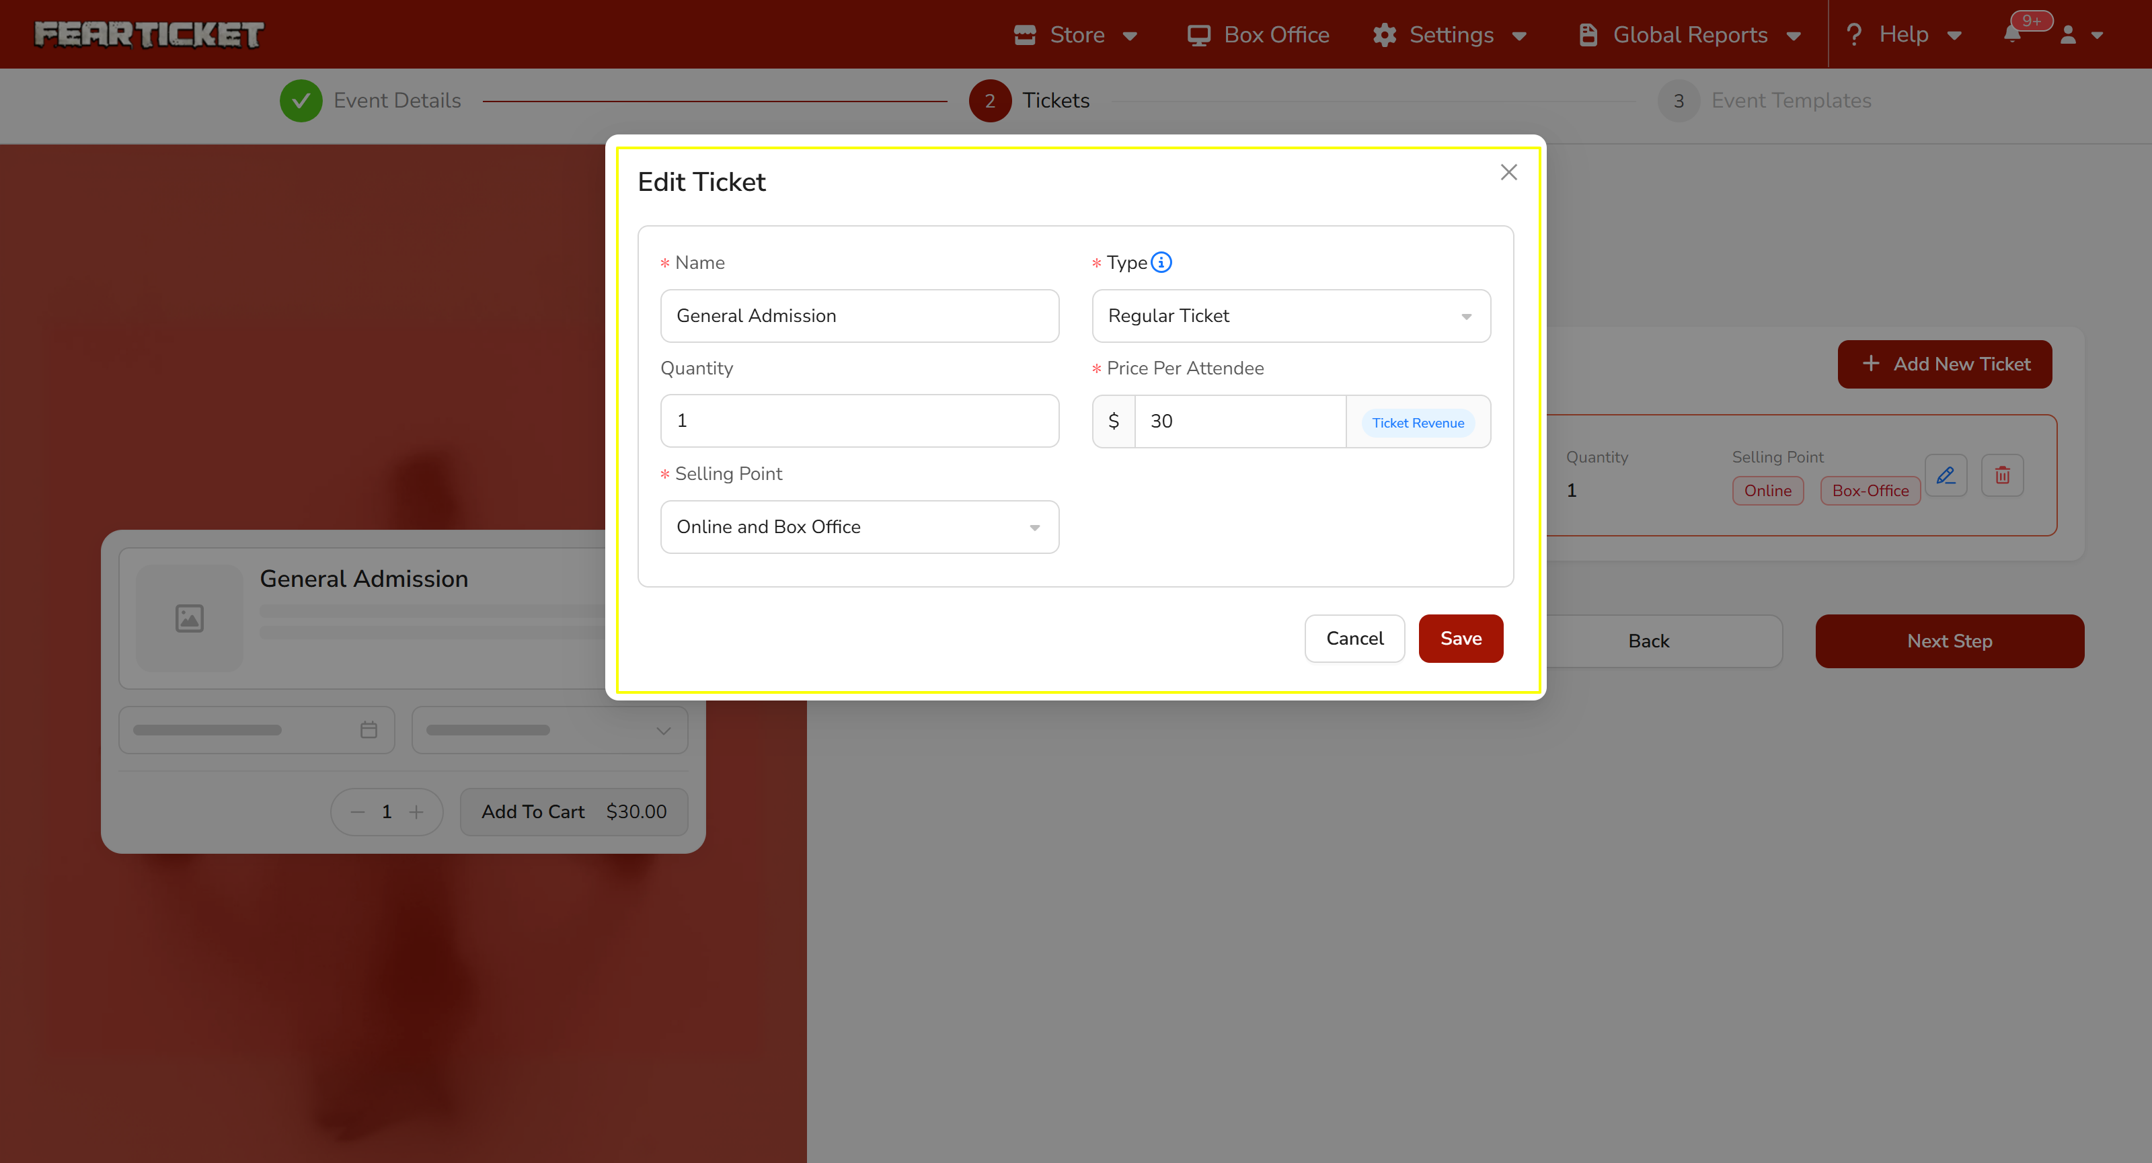Open the Box Office page
Screen dimensions: 2152x1163
pos(1258,34)
